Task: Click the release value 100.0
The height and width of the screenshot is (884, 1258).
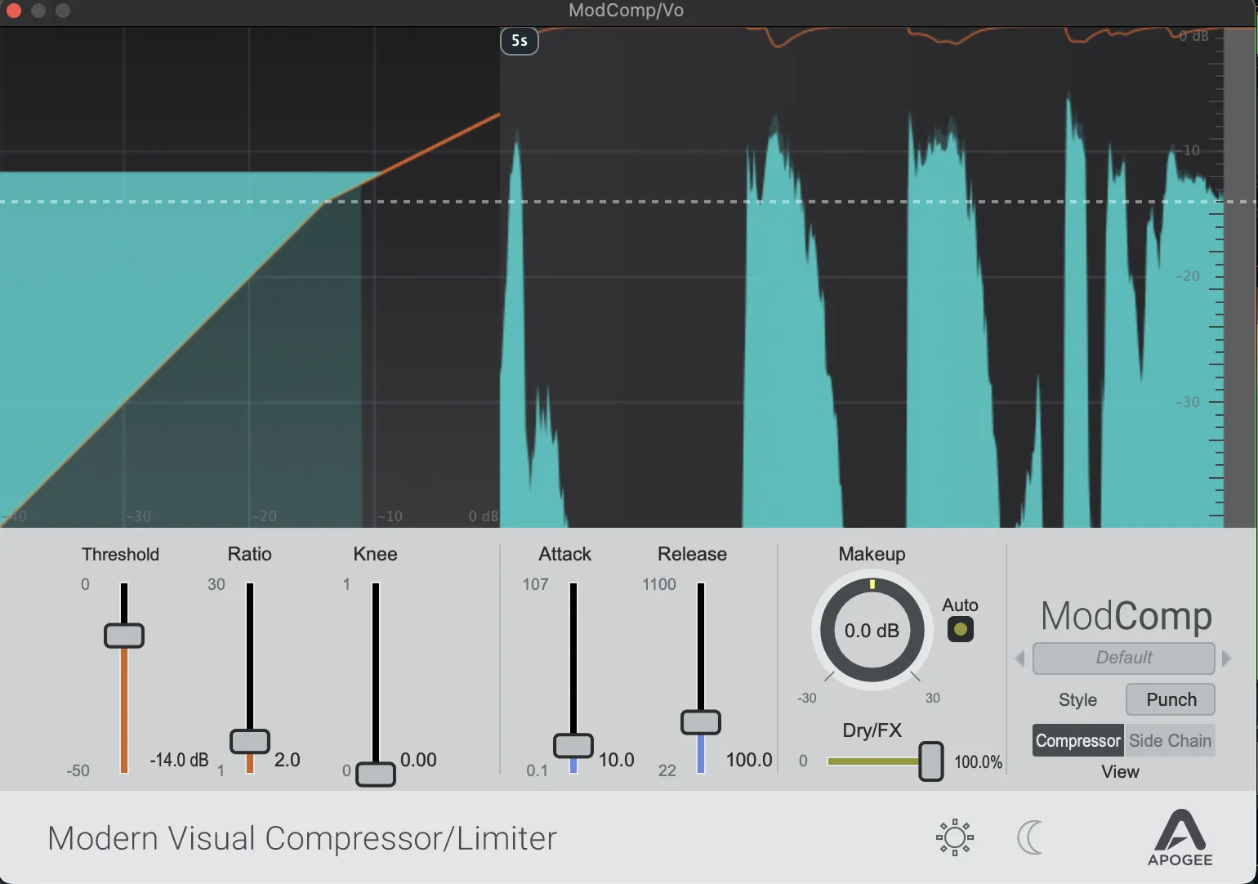Action: (x=749, y=760)
